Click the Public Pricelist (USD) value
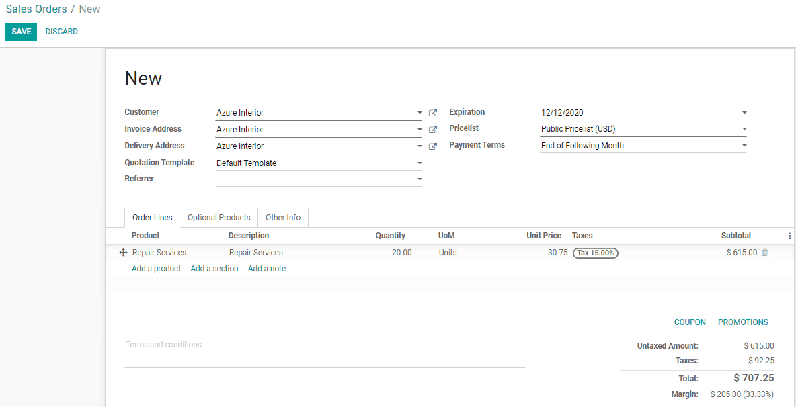Image resolution: width=796 pixels, height=407 pixels. point(578,129)
